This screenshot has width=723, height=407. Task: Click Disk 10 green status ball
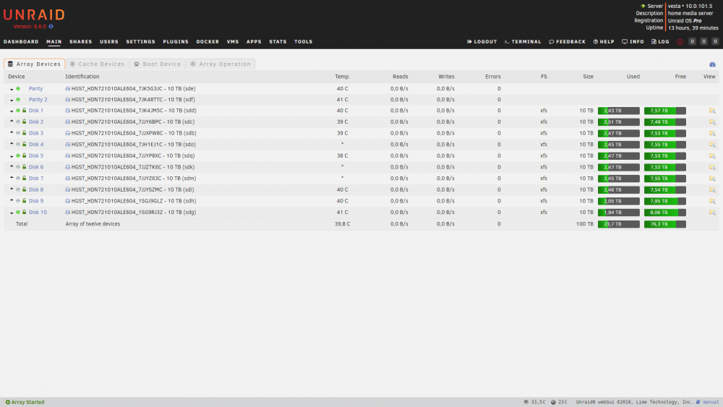tap(18, 213)
